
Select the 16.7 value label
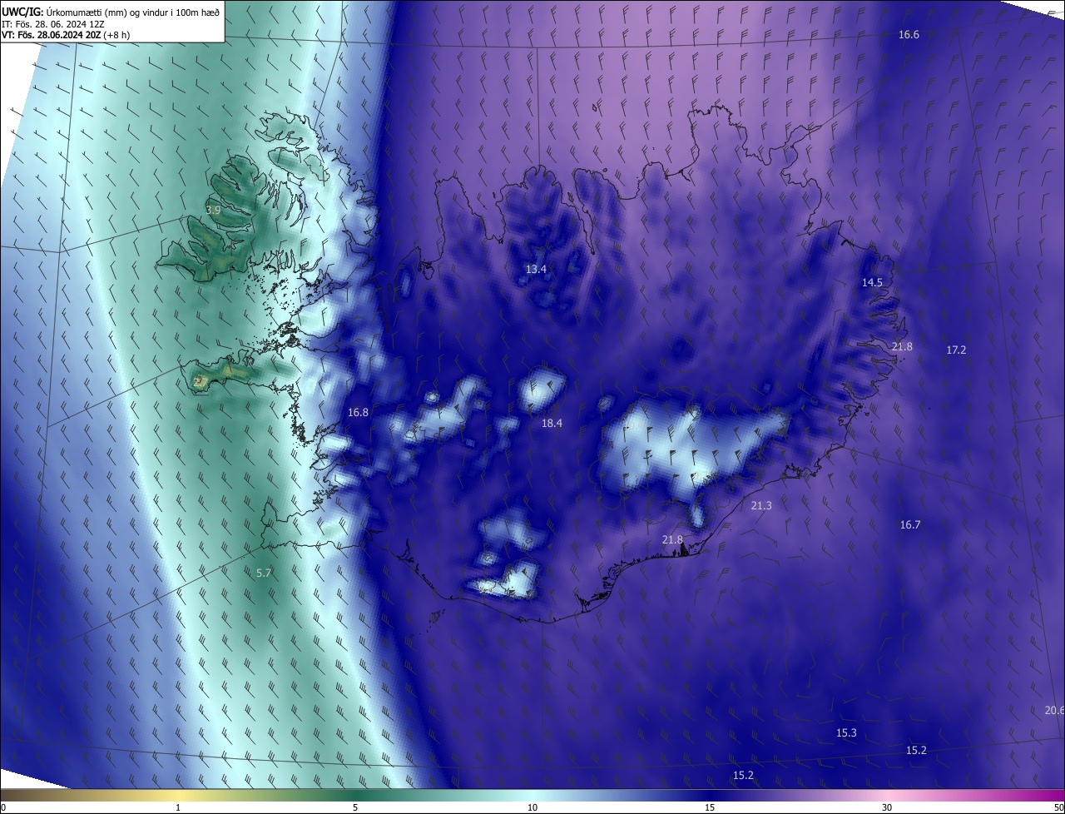point(910,525)
